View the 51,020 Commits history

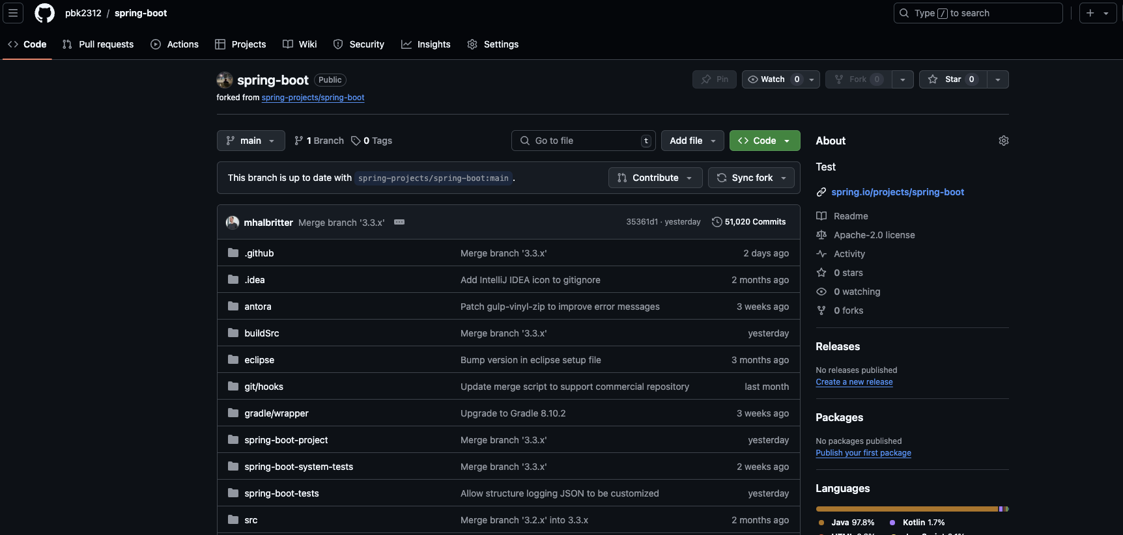coord(748,222)
